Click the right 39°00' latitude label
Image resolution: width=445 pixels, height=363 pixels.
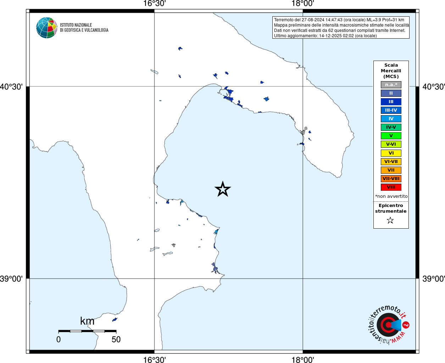(434, 279)
